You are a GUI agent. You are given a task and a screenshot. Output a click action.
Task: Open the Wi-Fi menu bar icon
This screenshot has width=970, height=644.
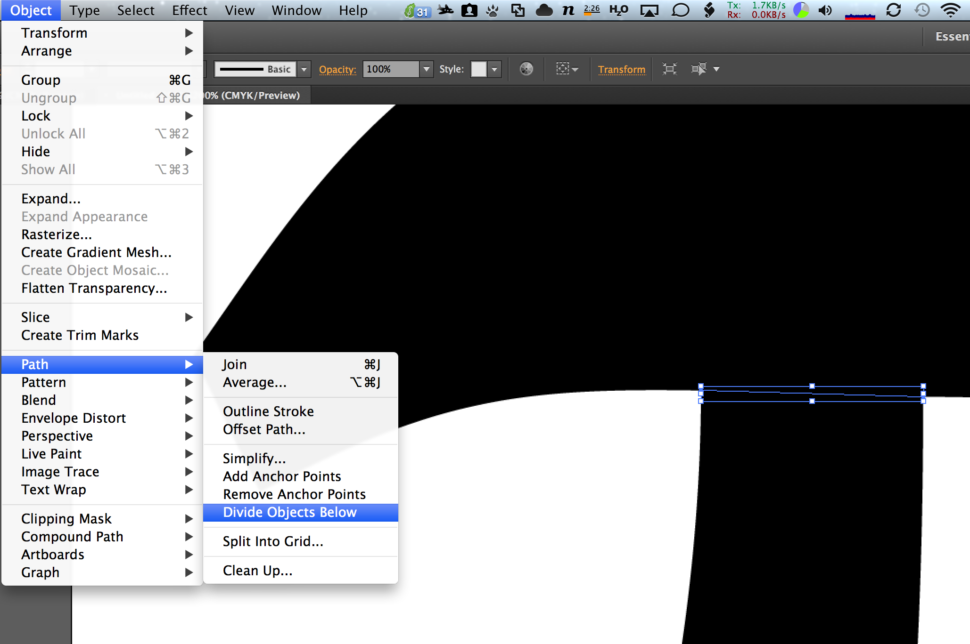click(x=950, y=10)
